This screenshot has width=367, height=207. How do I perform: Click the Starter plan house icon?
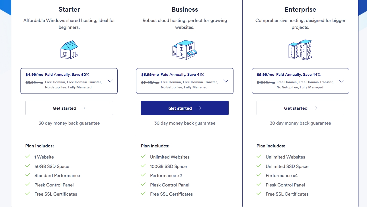[x=69, y=50]
